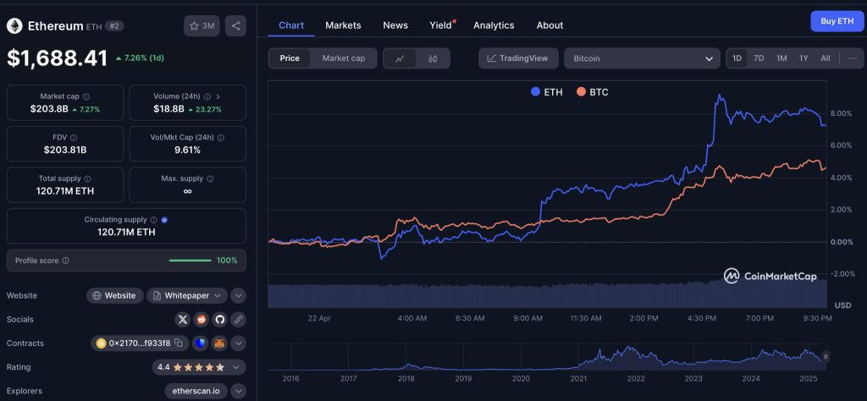Click the Market cap info icon
Screen dimensions: 867x401
[86, 96]
